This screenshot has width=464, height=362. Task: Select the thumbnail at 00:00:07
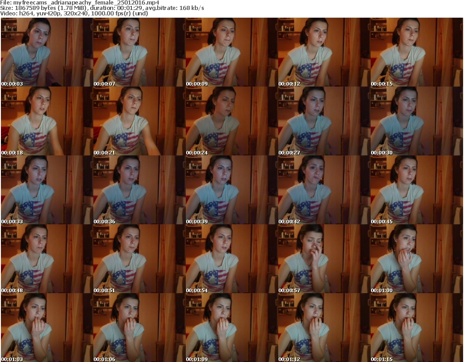pos(139,52)
